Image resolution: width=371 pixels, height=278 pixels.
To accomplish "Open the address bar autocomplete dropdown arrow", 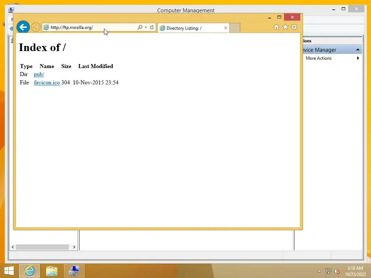I will [x=146, y=27].
